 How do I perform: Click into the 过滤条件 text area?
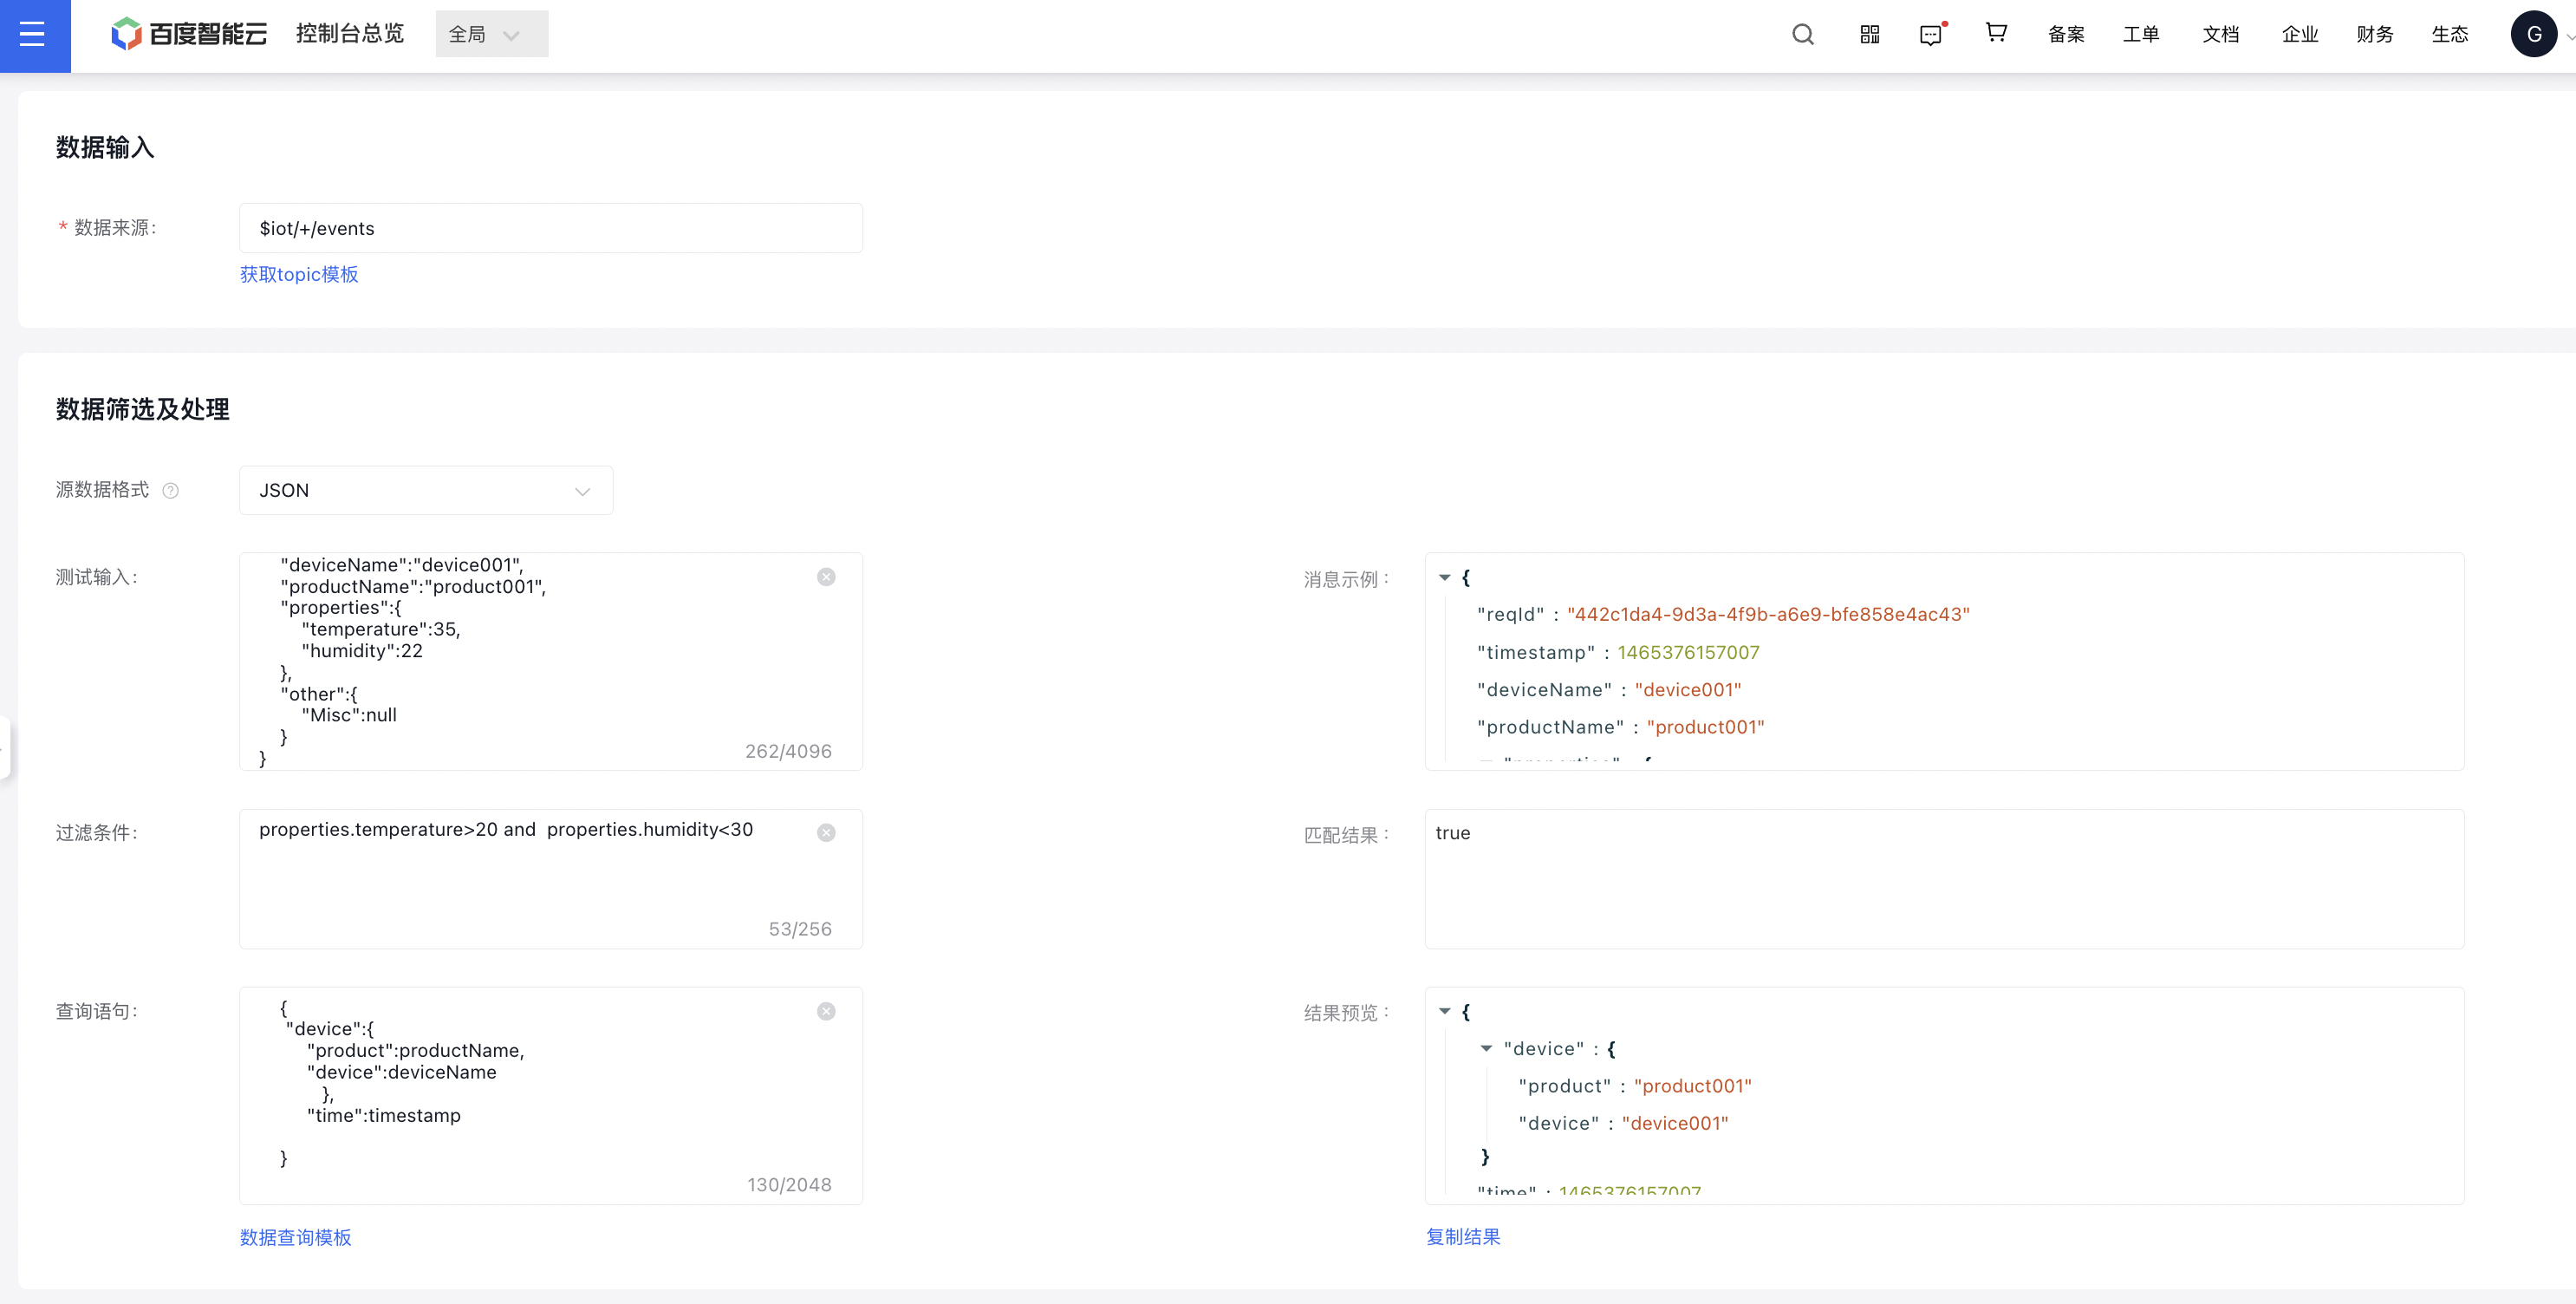551,879
